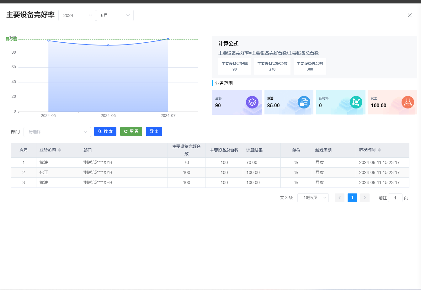Click the 主要设备完好台数 270 formula box
The height and width of the screenshot is (290, 421).
tap(272, 66)
